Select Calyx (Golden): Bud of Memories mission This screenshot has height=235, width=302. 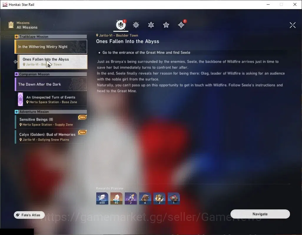point(51,137)
